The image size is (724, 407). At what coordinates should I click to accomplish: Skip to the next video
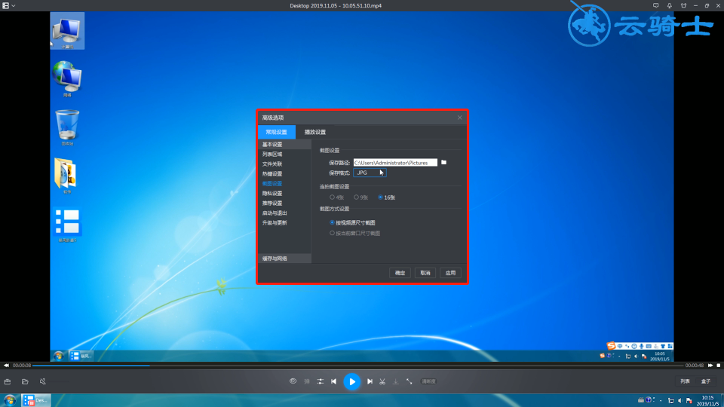[370, 381]
